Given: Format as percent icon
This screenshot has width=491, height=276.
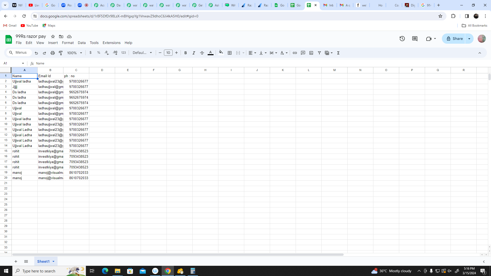Looking at the screenshot, I should tap(99, 53).
